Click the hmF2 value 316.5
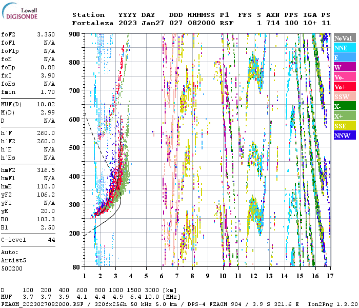Screen dimensions: 359x308 (46, 170)
